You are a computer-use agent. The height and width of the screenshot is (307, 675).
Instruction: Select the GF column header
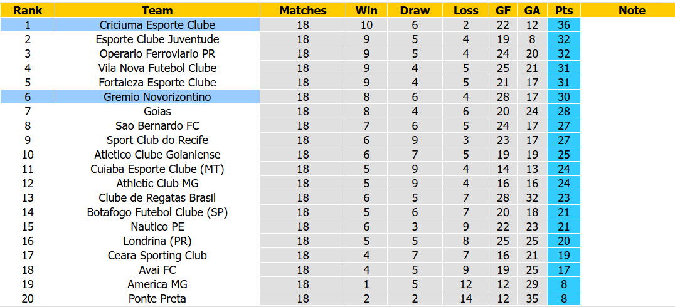pos(502,11)
